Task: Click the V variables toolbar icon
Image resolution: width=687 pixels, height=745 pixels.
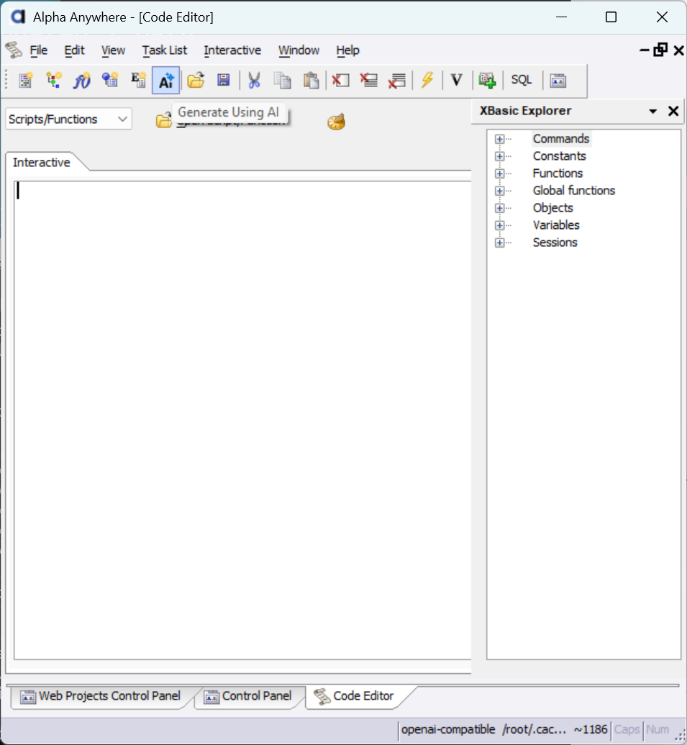Action: (x=456, y=81)
